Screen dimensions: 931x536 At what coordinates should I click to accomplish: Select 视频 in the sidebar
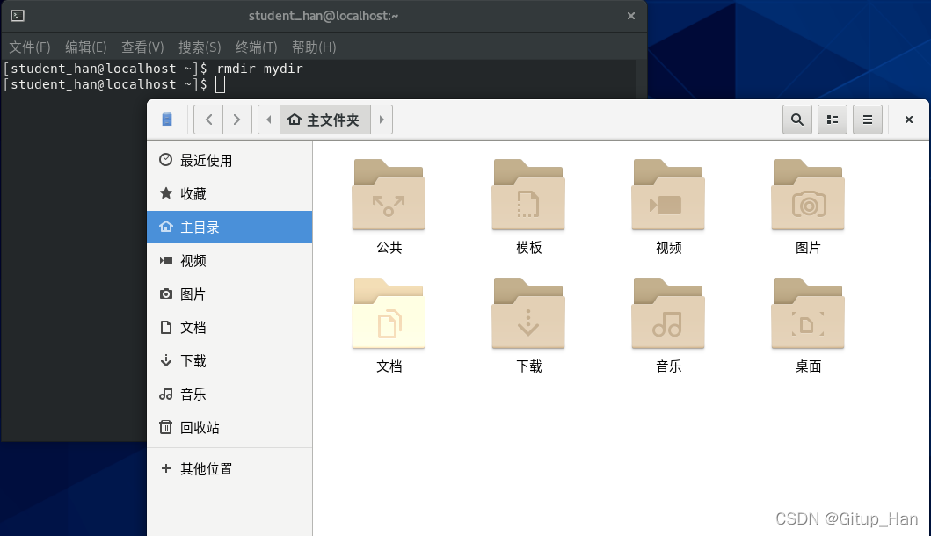[x=229, y=261]
